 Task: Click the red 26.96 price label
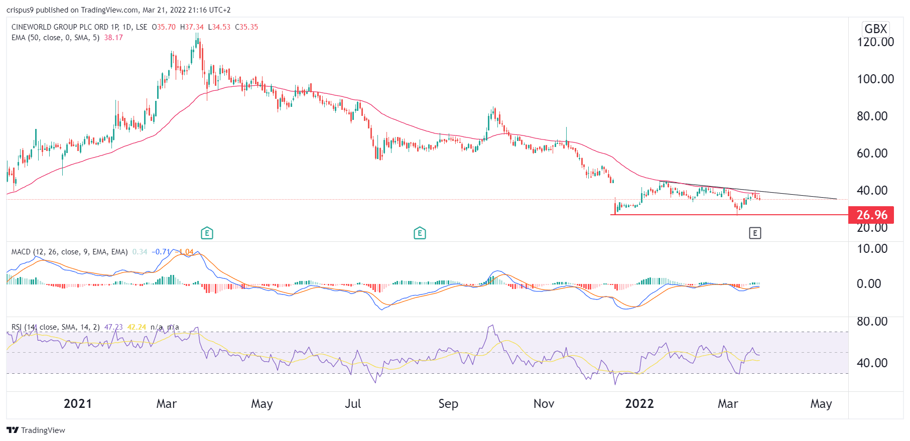pyautogui.click(x=871, y=215)
